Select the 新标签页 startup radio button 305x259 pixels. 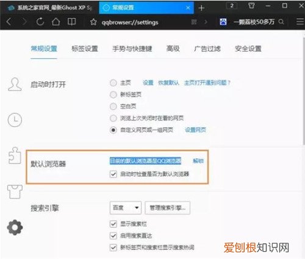(x=113, y=94)
